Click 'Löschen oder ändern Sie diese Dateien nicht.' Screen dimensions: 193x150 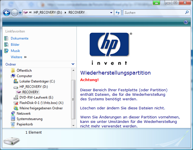pyautogui.click(x=123, y=108)
